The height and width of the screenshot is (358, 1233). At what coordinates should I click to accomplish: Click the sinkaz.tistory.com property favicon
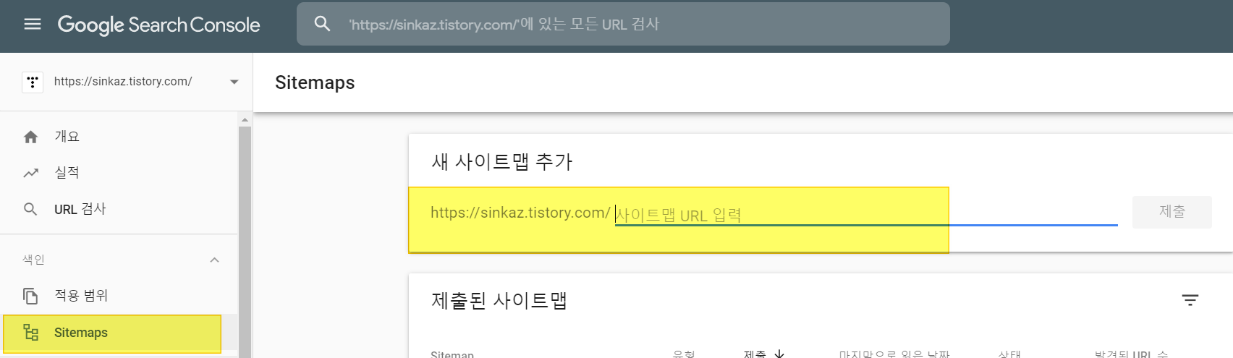33,82
